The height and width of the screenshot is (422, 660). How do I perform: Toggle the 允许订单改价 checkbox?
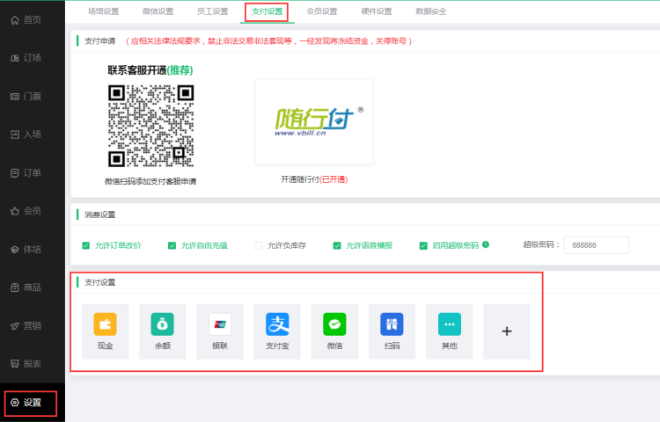[x=86, y=245]
